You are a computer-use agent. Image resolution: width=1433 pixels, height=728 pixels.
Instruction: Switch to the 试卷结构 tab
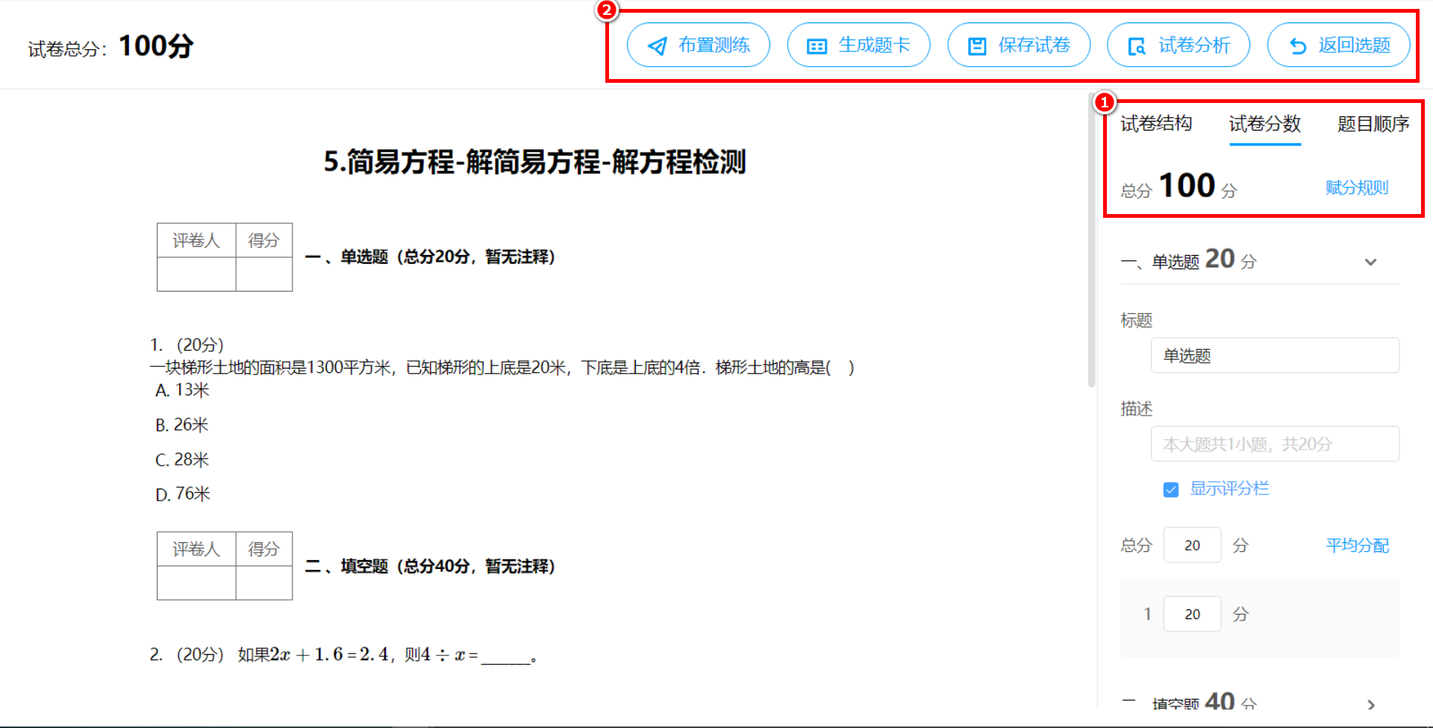1156,124
